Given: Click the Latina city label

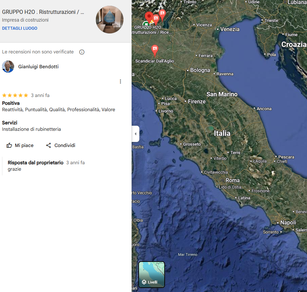Looking at the screenshot, I should (x=244, y=198).
